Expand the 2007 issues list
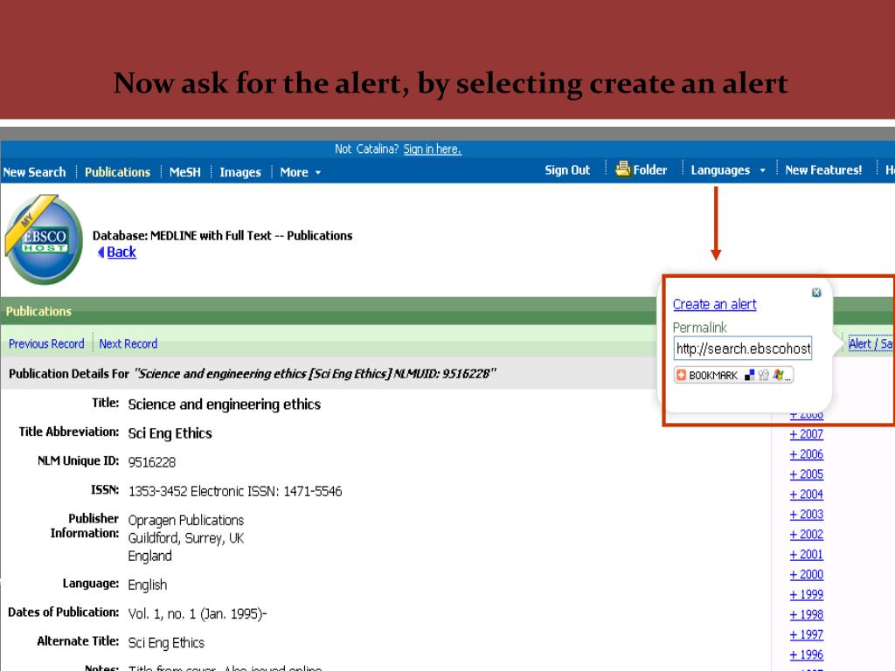This screenshot has height=671, width=895. point(806,434)
